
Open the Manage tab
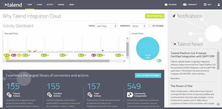61,5
